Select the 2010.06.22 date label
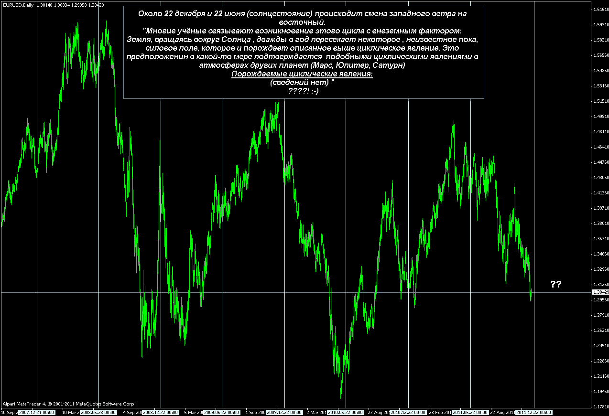The height and width of the screenshot is (416, 609). [x=346, y=412]
